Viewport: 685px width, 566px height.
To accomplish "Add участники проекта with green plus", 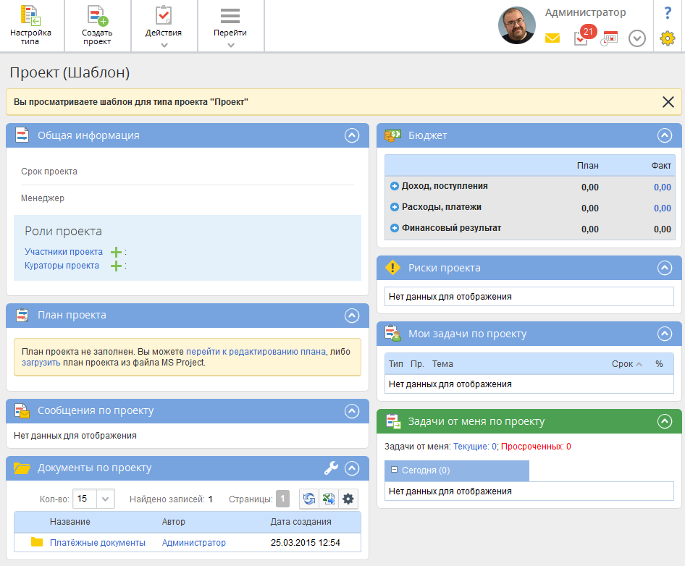I will pos(116,253).
